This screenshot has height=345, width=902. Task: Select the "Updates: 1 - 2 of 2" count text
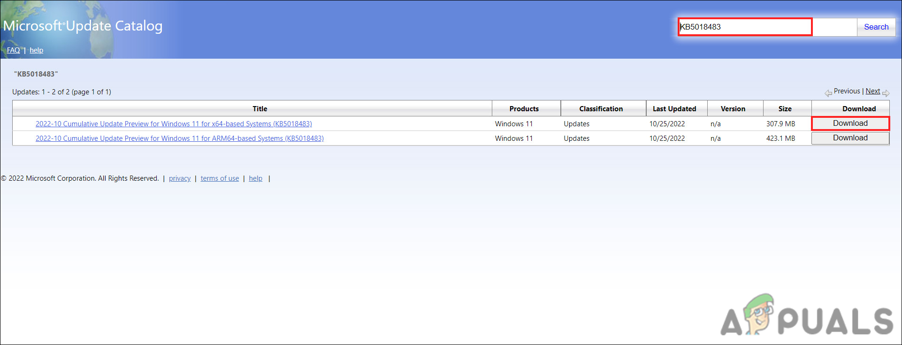61,92
